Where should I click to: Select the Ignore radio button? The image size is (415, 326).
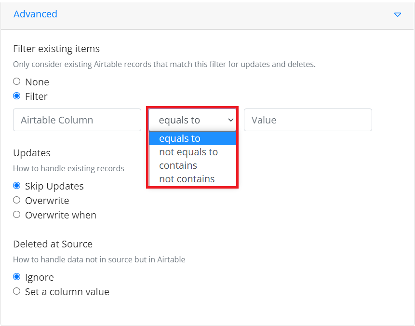click(17, 277)
